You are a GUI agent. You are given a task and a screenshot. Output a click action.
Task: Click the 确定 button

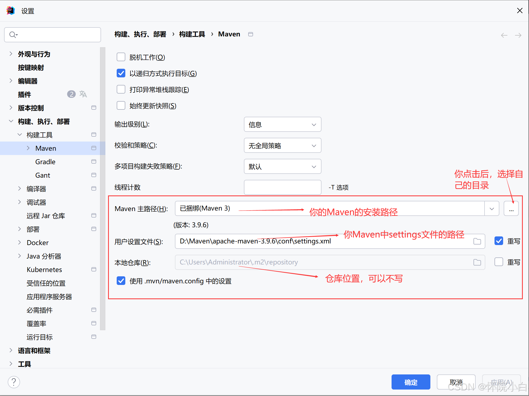pos(410,382)
